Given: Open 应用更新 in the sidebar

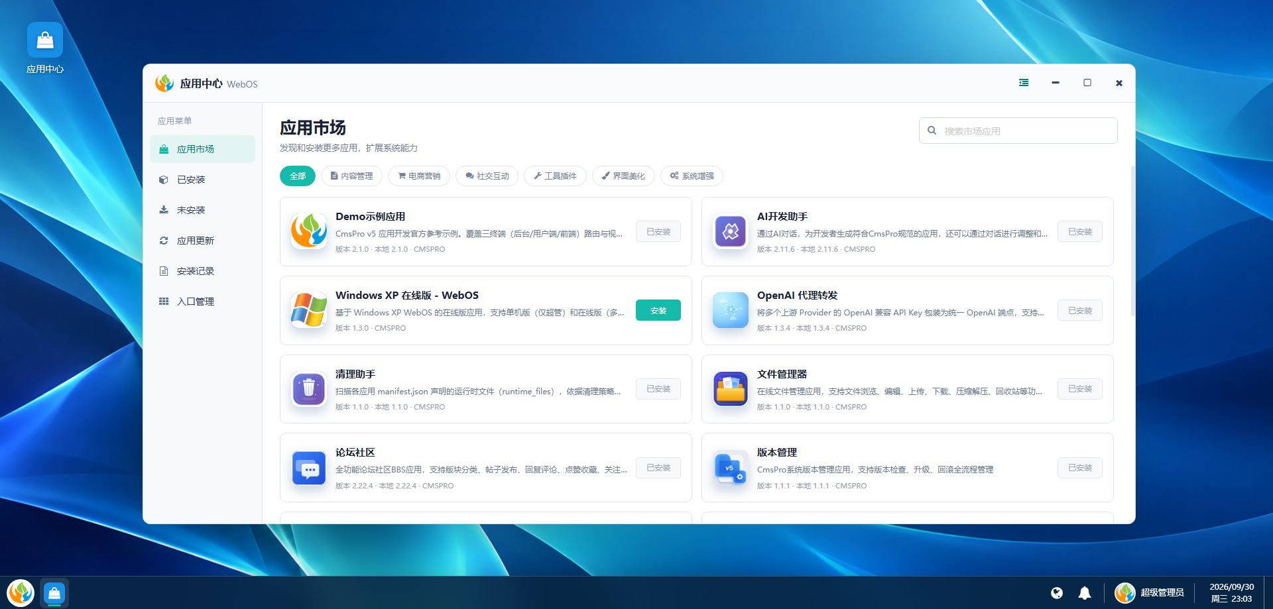Looking at the screenshot, I should pyautogui.click(x=202, y=241).
